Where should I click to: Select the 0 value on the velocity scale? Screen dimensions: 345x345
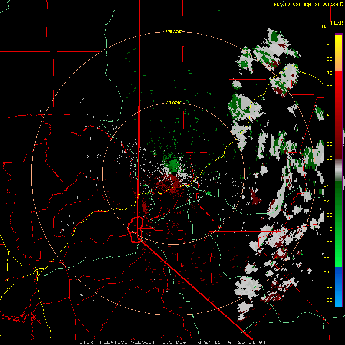tap(331, 172)
